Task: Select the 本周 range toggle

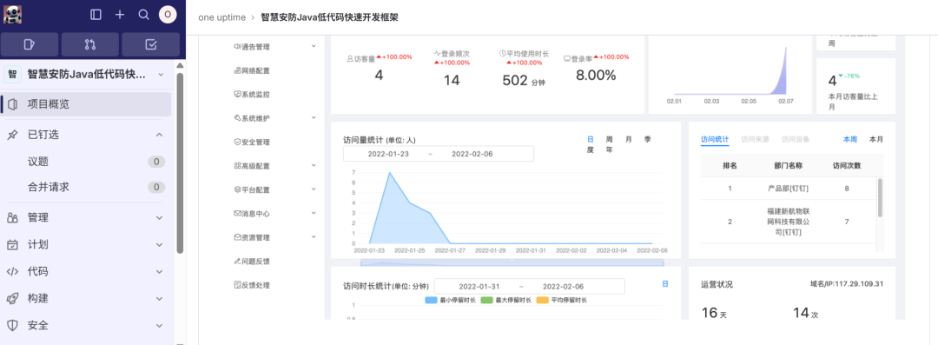Action: pos(850,140)
